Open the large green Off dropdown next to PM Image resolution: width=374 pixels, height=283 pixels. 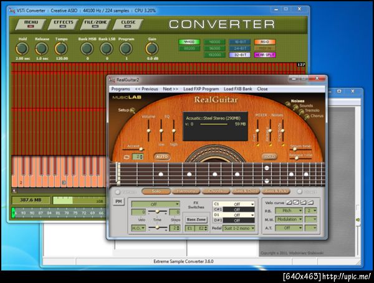tap(155, 204)
